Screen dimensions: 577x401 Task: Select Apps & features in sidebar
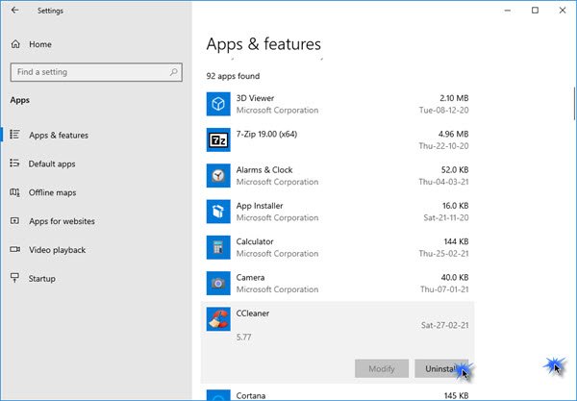pos(58,136)
